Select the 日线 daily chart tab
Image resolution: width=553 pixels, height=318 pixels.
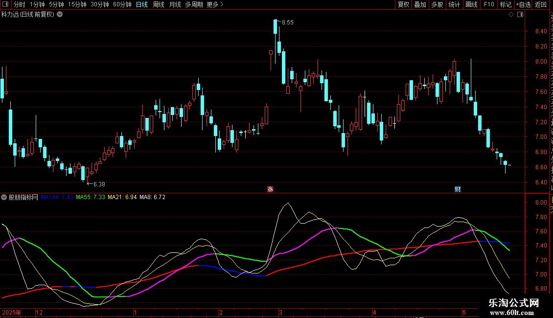pos(142,4)
